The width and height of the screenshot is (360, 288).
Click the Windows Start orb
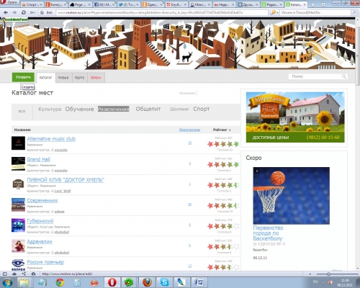point(7,282)
